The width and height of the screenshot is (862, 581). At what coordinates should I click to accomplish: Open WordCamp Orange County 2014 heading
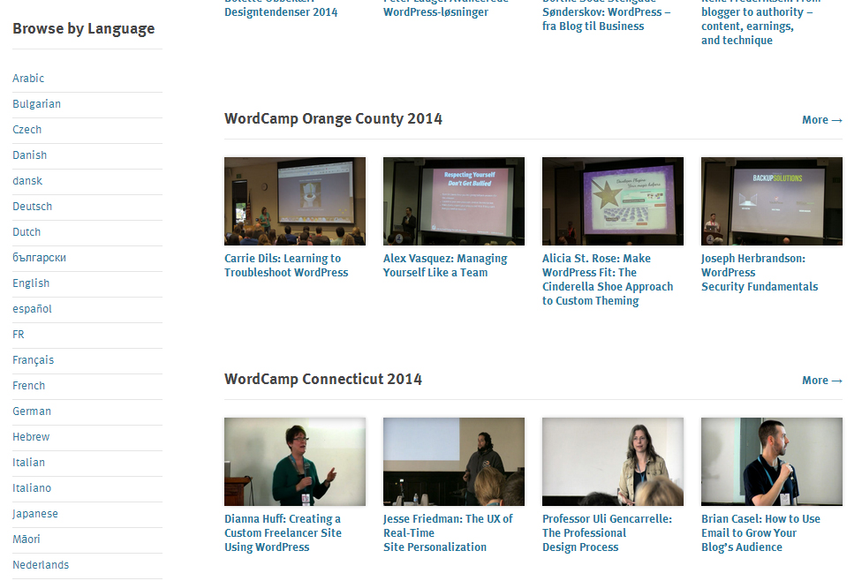pyautogui.click(x=333, y=119)
